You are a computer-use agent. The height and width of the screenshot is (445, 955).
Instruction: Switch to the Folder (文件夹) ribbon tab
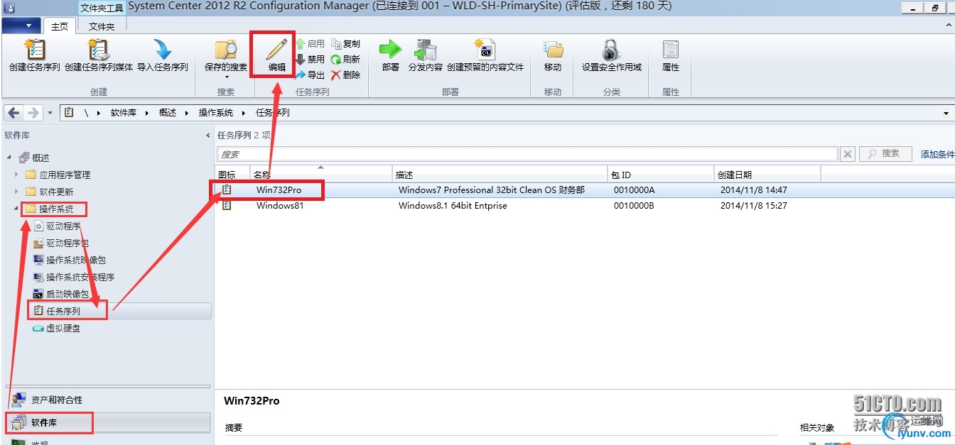point(102,26)
